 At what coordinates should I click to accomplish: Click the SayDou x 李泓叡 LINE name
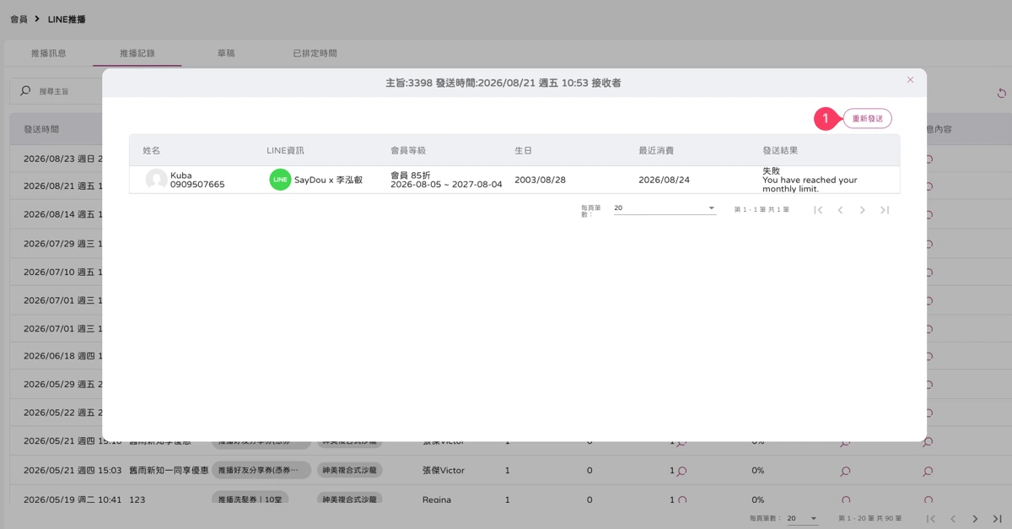pos(328,180)
